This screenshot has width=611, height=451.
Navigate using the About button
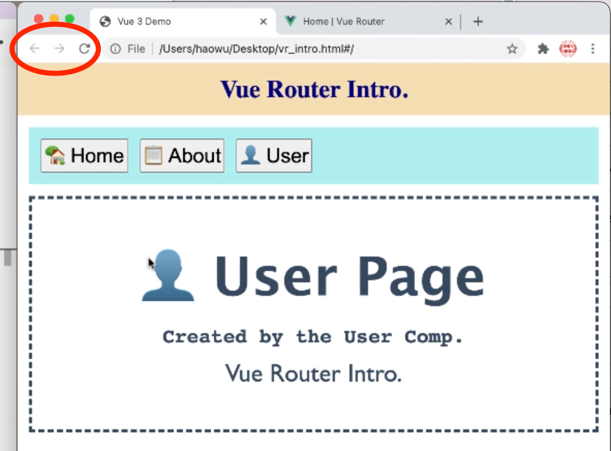(x=182, y=155)
